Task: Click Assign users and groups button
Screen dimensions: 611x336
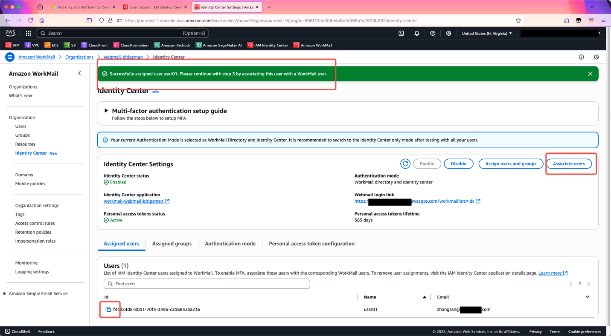Action: click(511, 164)
